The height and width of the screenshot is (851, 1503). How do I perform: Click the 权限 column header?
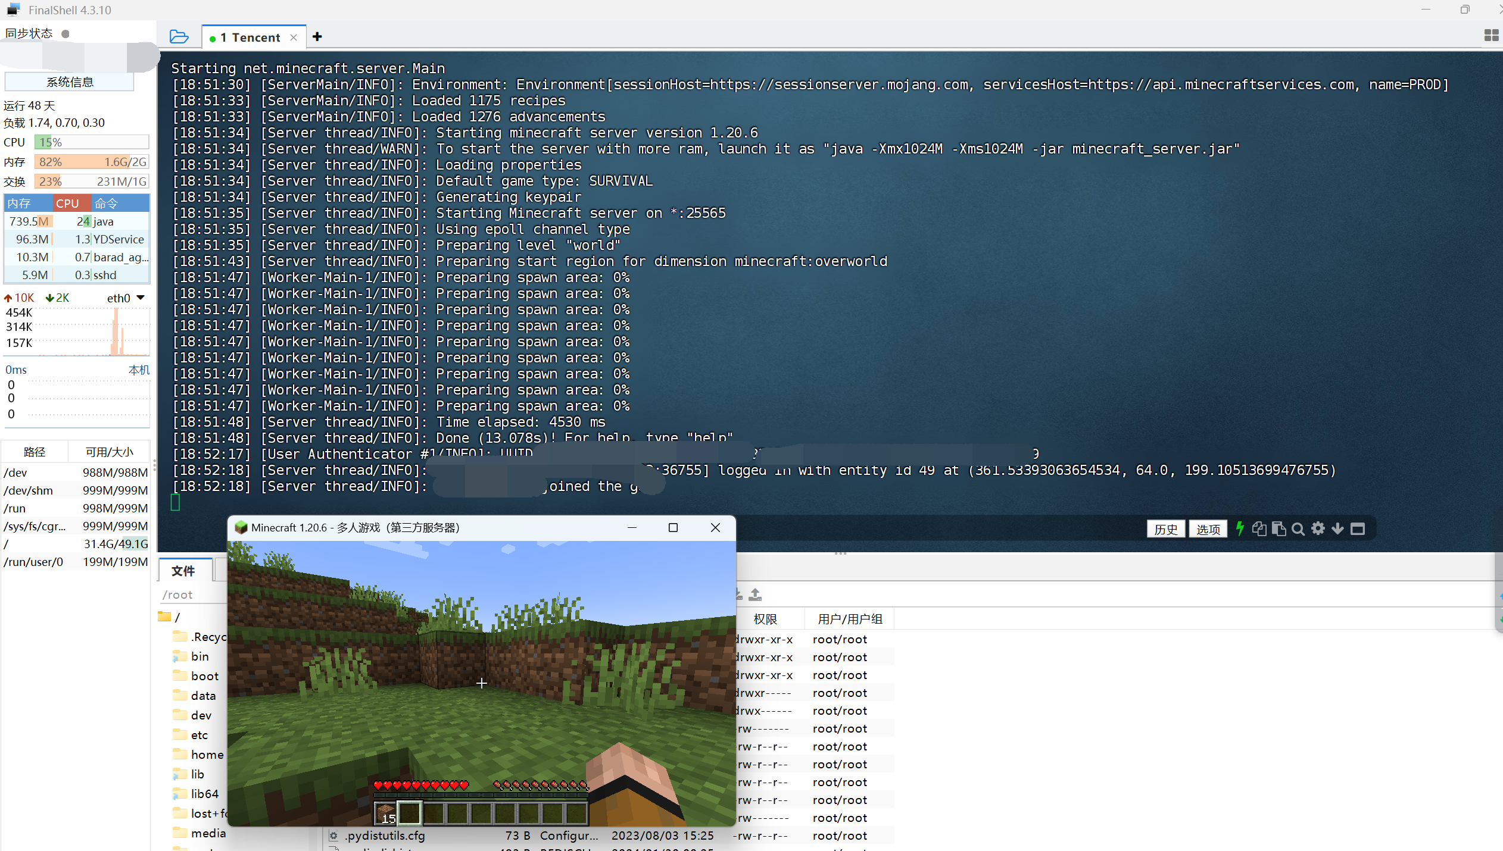(765, 619)
